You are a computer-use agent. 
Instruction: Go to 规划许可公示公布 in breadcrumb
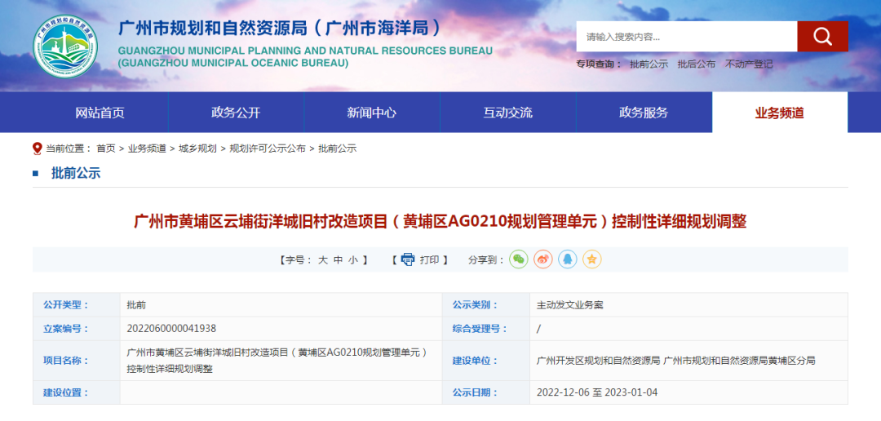tap(268, 148)
